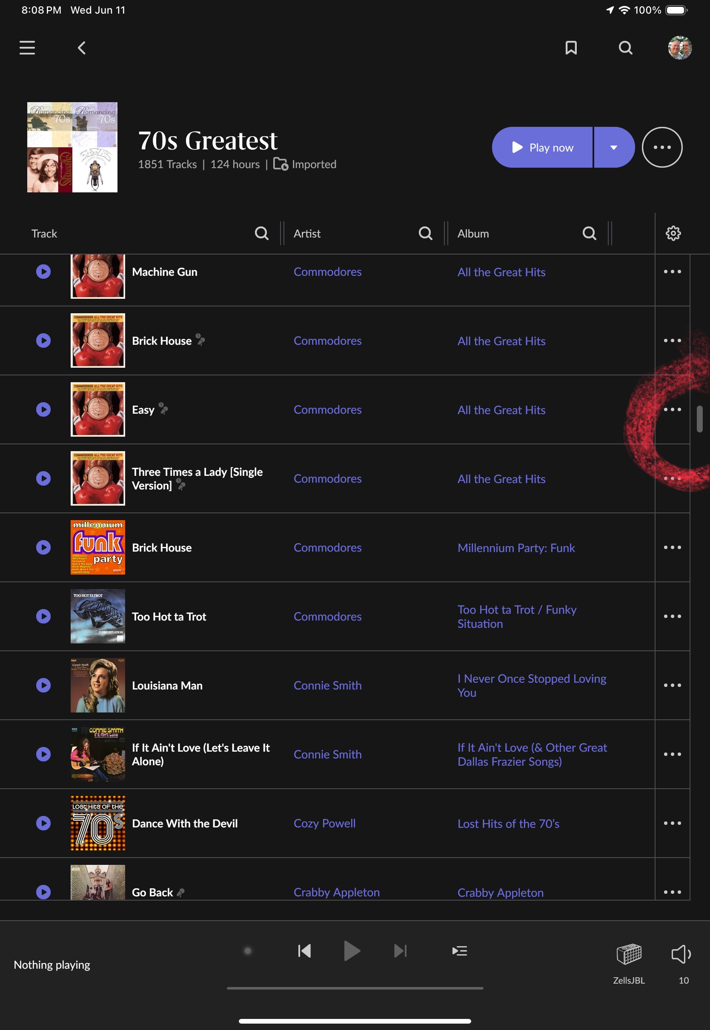Open more options for Louisiana Man row

(672, 685)
